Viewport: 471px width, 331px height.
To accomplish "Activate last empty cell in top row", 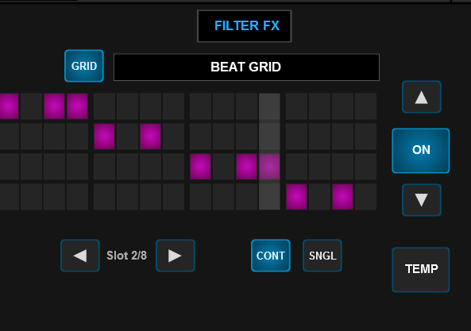I will tap(365, 106).
